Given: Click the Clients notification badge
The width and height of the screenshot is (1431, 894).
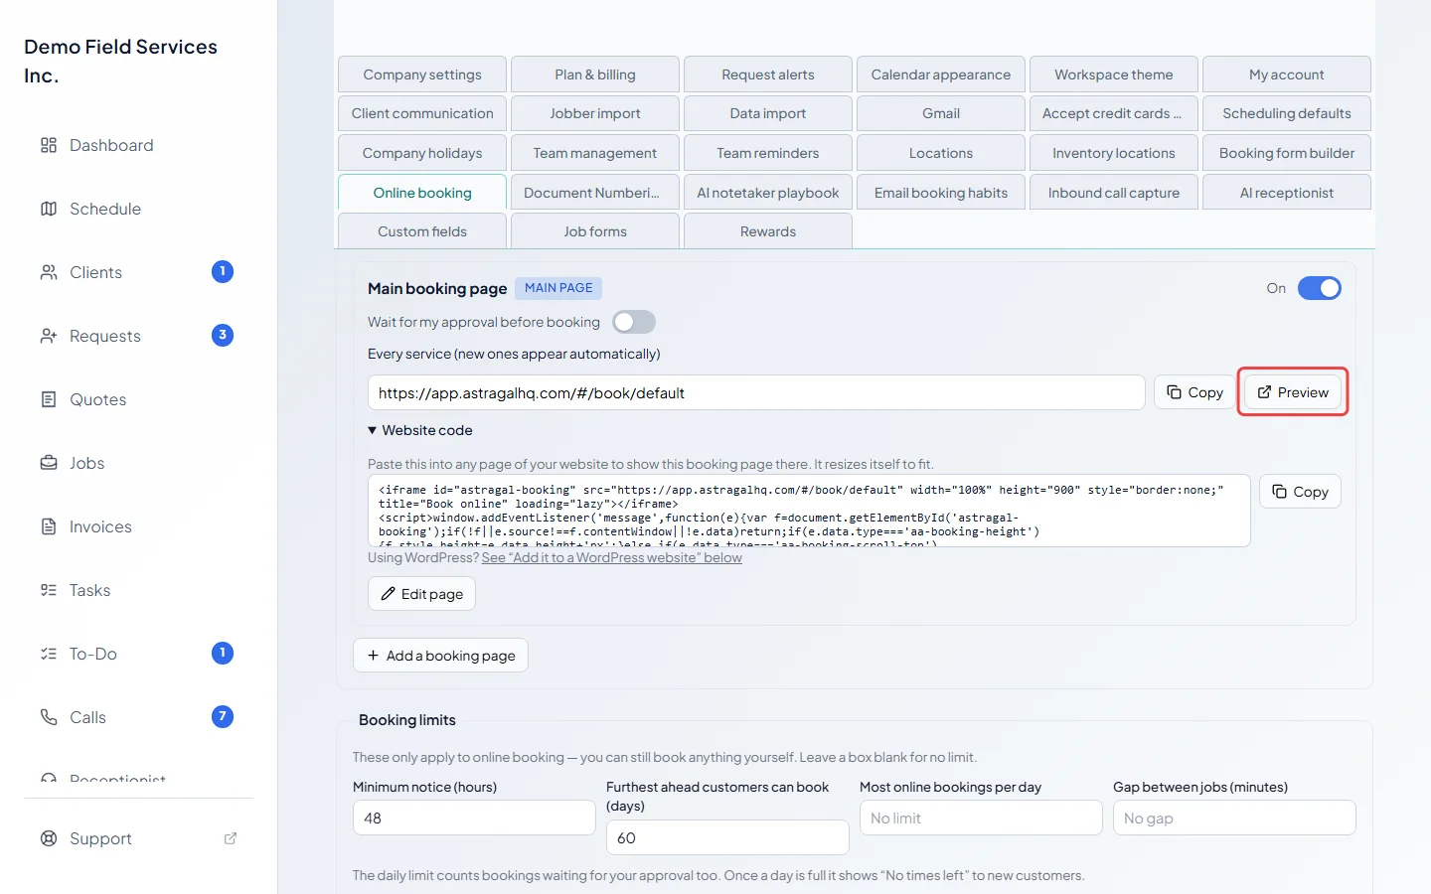Looking at the screenshot, I should [223, 272].
